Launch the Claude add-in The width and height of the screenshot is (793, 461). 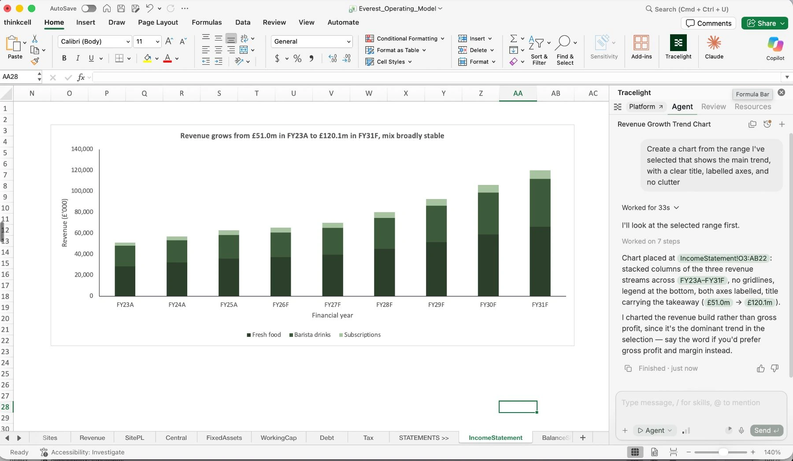[714, 47]
